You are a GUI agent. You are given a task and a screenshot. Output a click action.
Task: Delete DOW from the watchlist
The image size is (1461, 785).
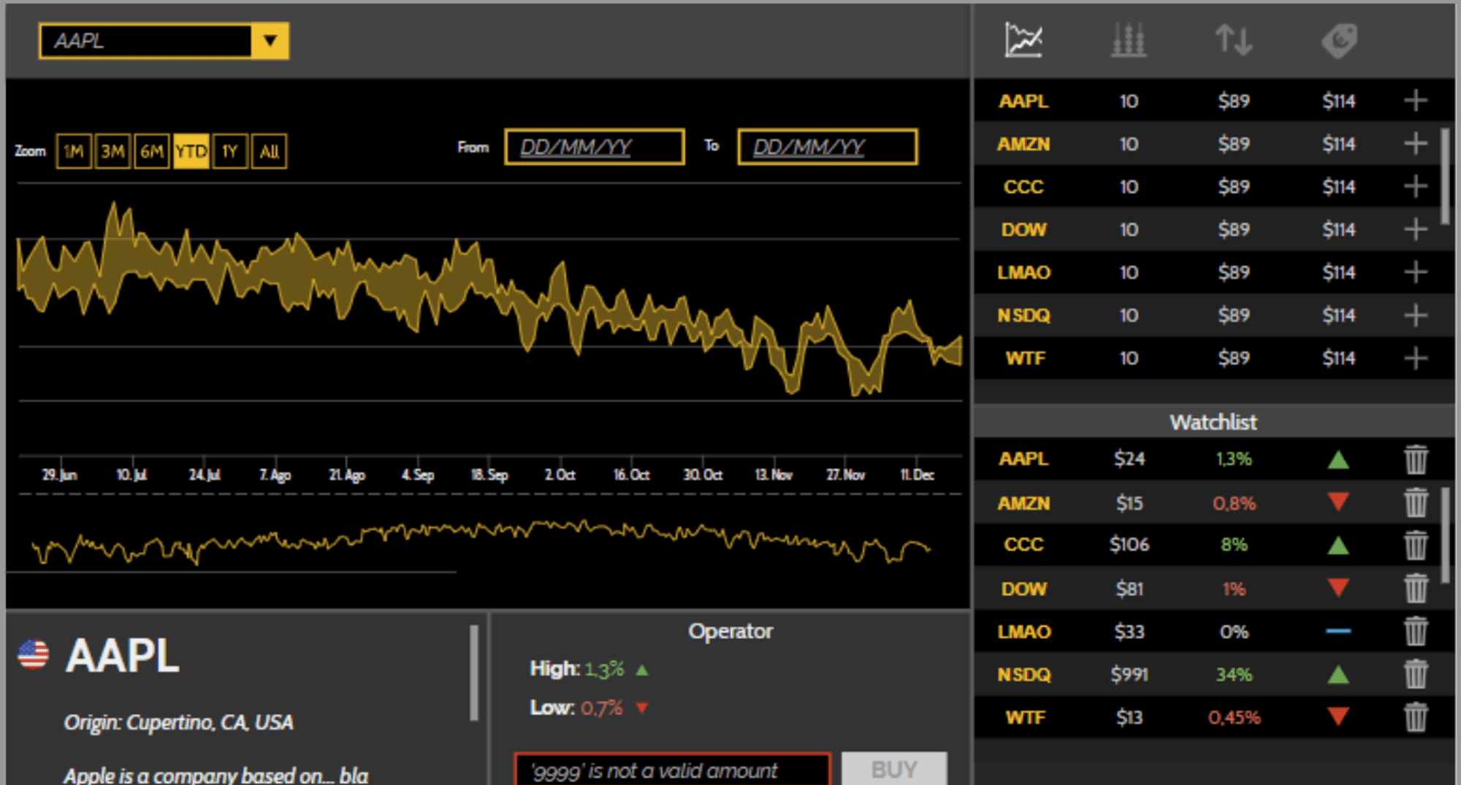[x=1416, y=588]
